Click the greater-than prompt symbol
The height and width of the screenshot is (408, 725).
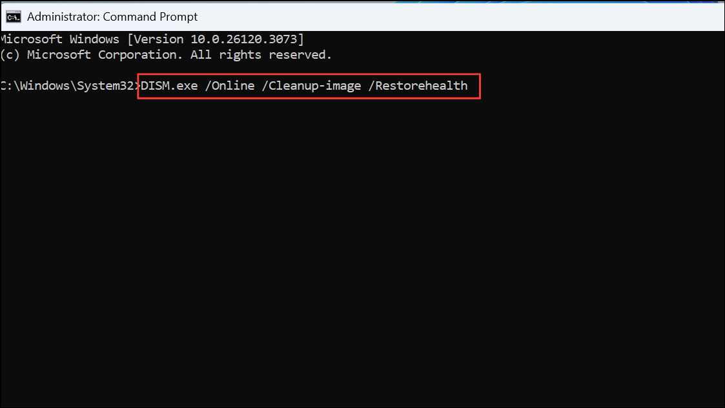138,85
